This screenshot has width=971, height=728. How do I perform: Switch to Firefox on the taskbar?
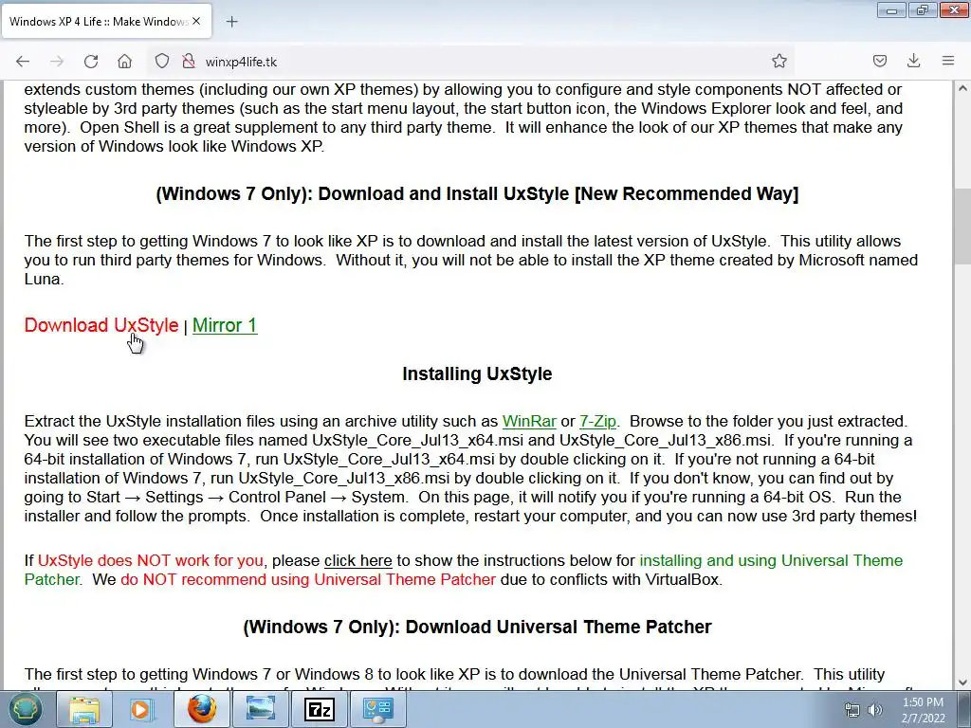(x=202, y=709)
